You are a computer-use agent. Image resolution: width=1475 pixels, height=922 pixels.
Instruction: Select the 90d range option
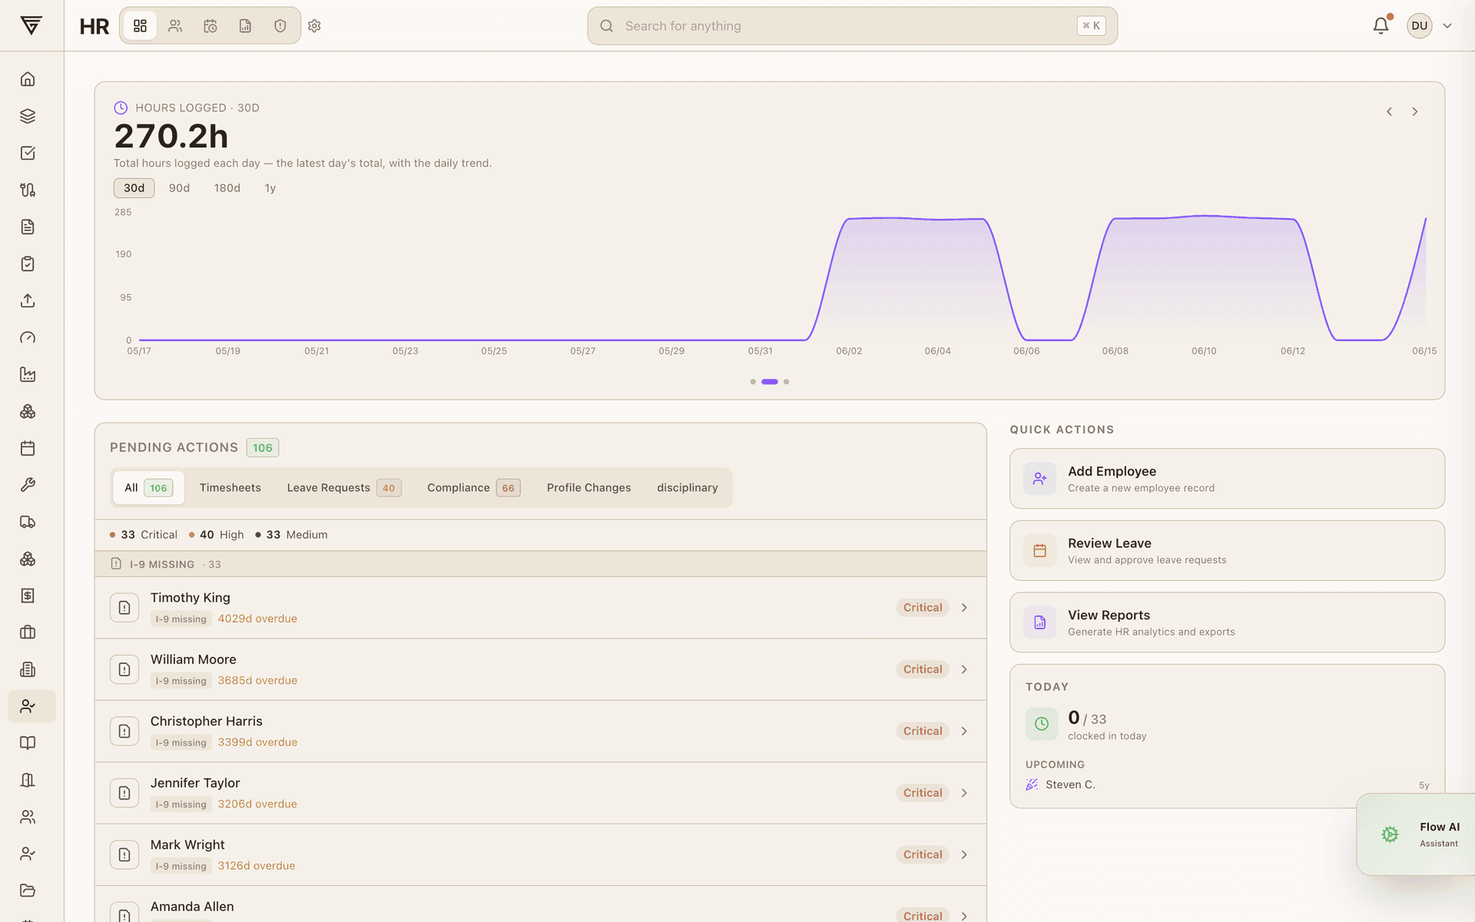point(179,188)
